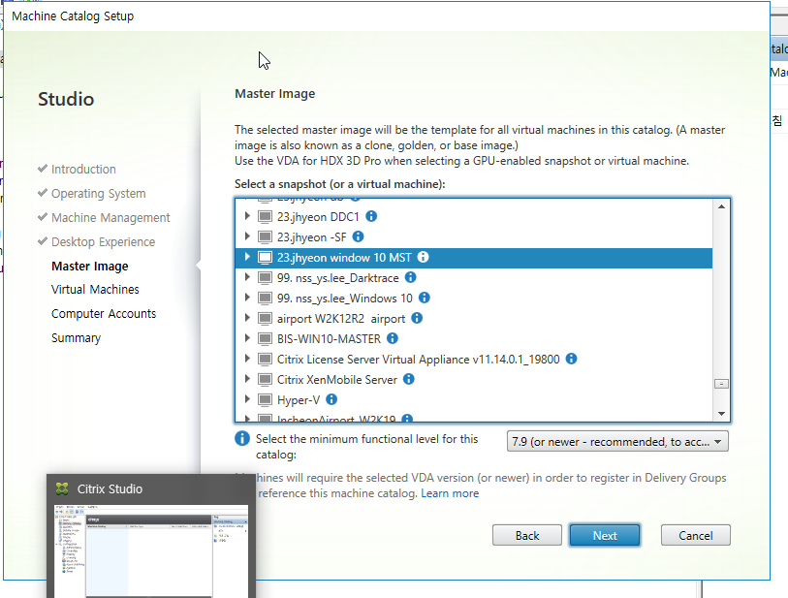Click info icon next to Citrix XenMobile Server
Image resolution: width=788 pixels, height=598 pixels.
(x=409, y=379)
